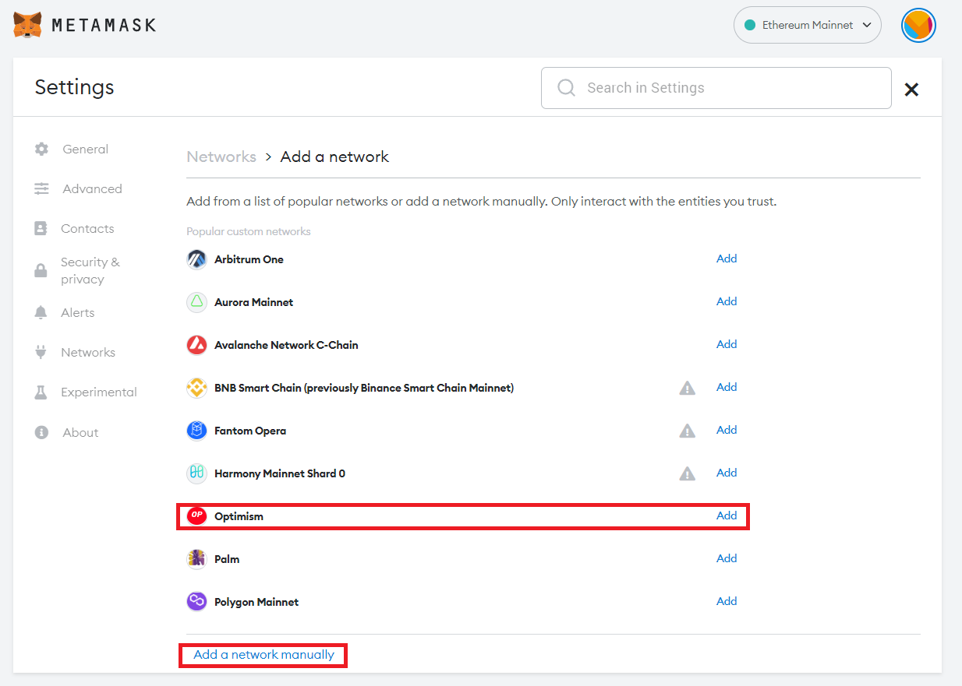
Task: Click the Avalanche Network C-Chain icon
Action: [196, 345]
